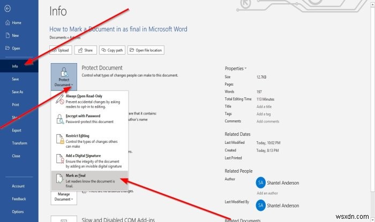The image size is (375, 222).
Task: Click the Digital Signature ribbon page icon
Action: (60, 159)
